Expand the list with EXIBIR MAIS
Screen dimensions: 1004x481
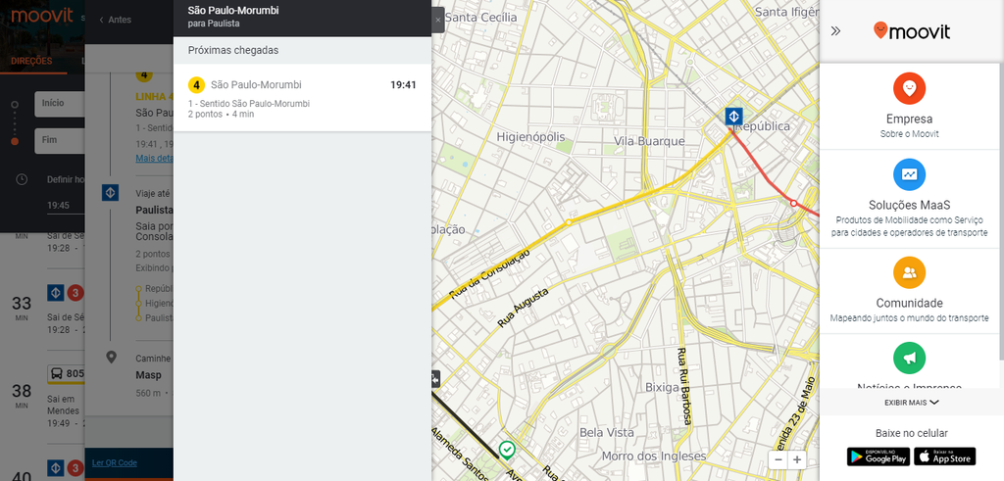pos(911,403)
